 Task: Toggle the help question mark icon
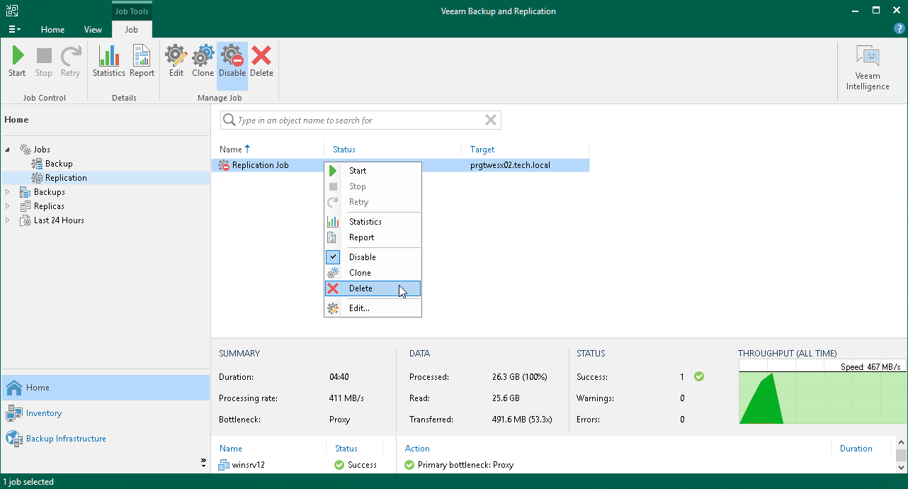pyautogui.click(x=899, y=28)
